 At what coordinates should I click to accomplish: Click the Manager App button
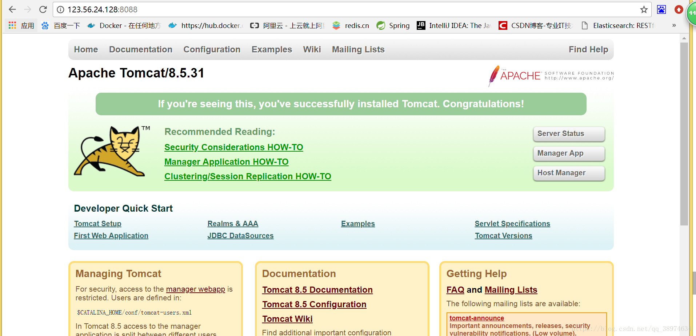569,153
